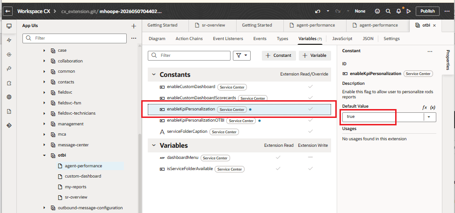455x213 pixels.
Task: Open the lightning bolt sidebar icon
Action: click(x=9, y=40)
